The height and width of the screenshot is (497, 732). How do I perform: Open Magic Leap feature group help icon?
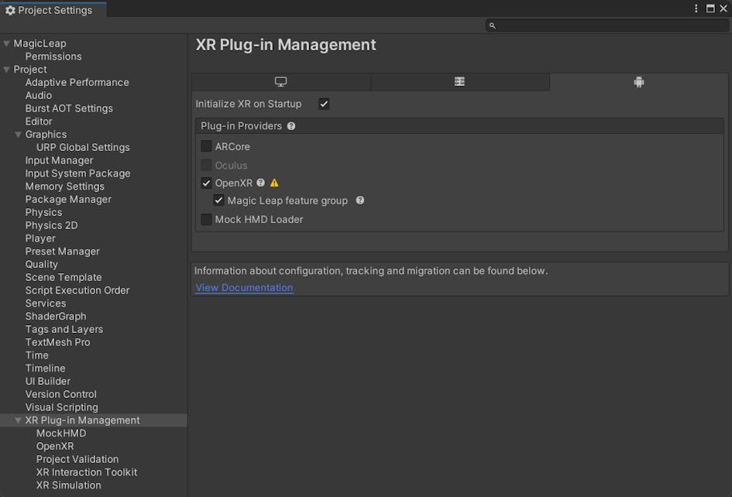(x=359, y=200)
